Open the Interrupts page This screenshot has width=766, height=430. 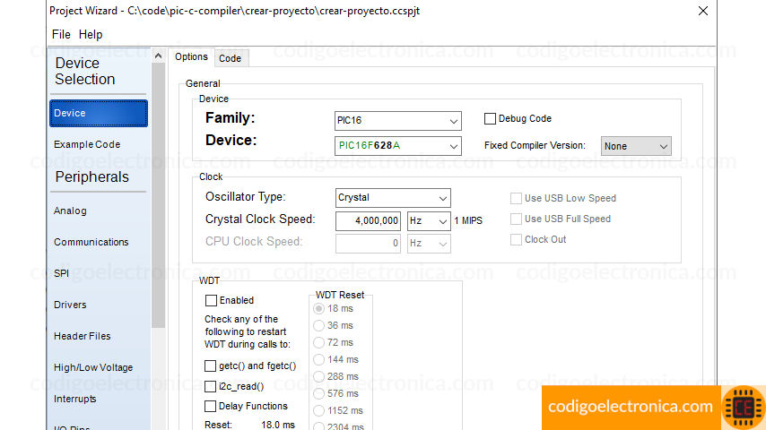tap(75, 399)
